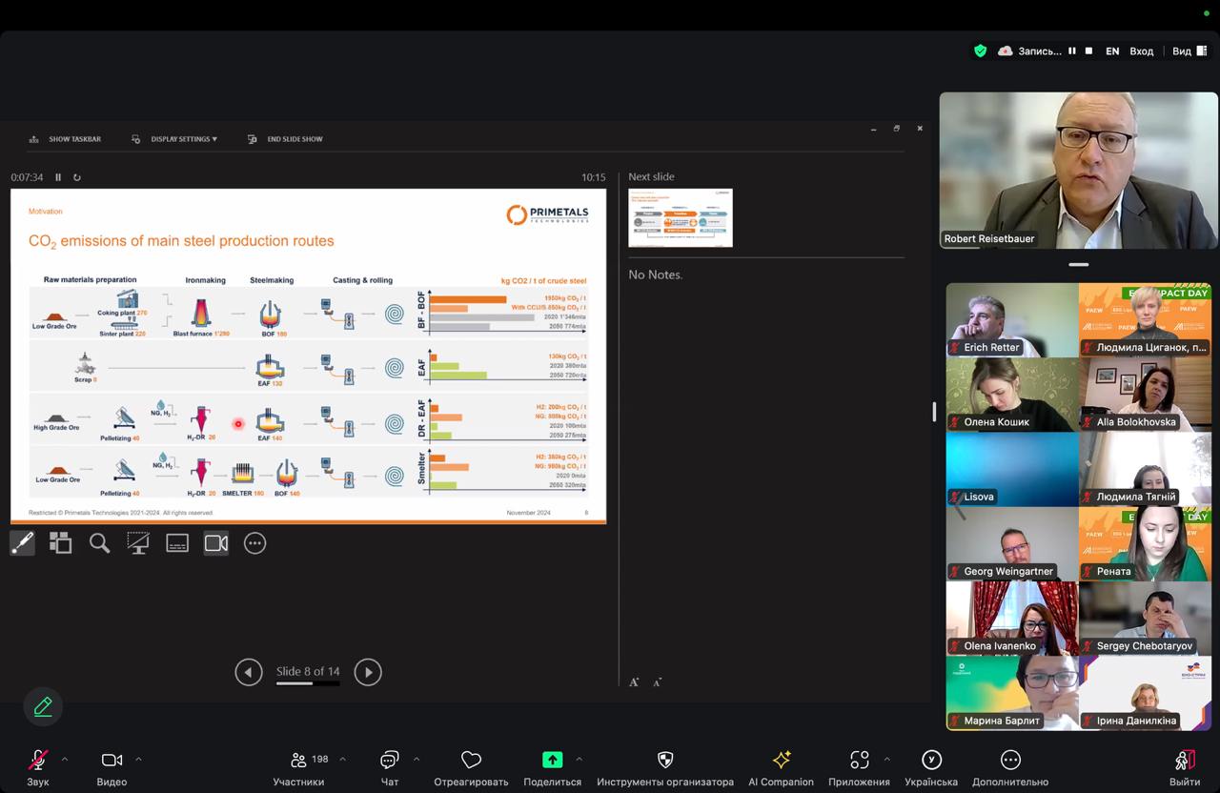Toggle subtitles in presenter view
Viewport: 1220px width, 793px height.
tap(177, 543)
